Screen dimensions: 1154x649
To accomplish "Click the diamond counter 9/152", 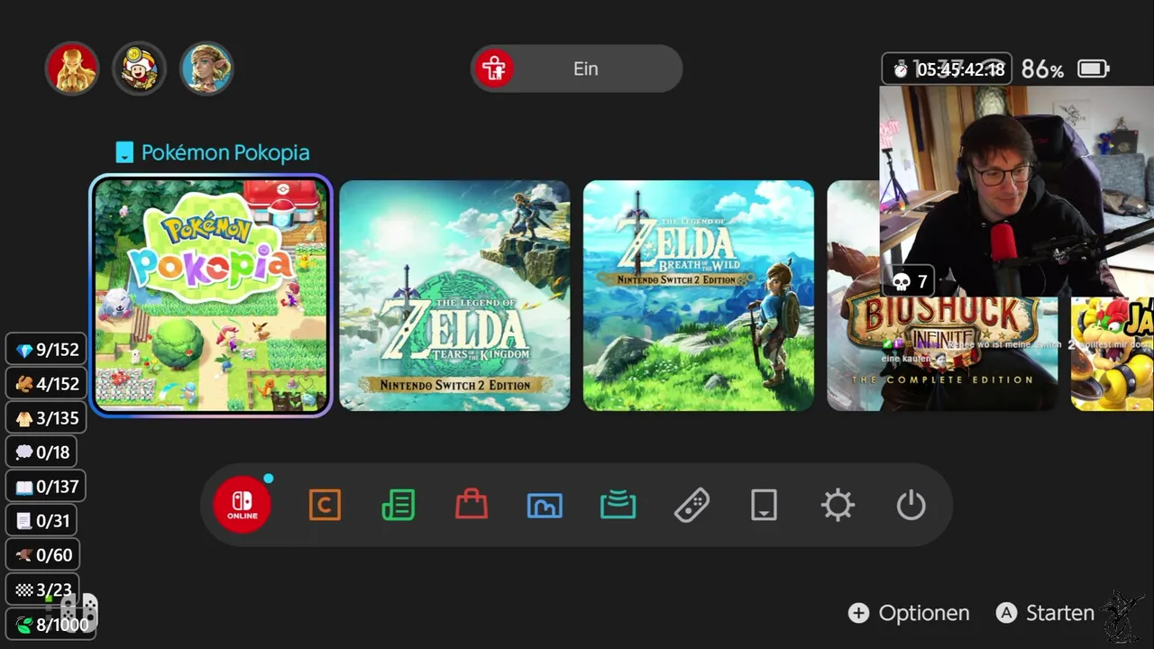I will pos(46,350).
